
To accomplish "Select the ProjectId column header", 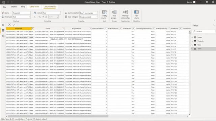I will coord(19,29).
